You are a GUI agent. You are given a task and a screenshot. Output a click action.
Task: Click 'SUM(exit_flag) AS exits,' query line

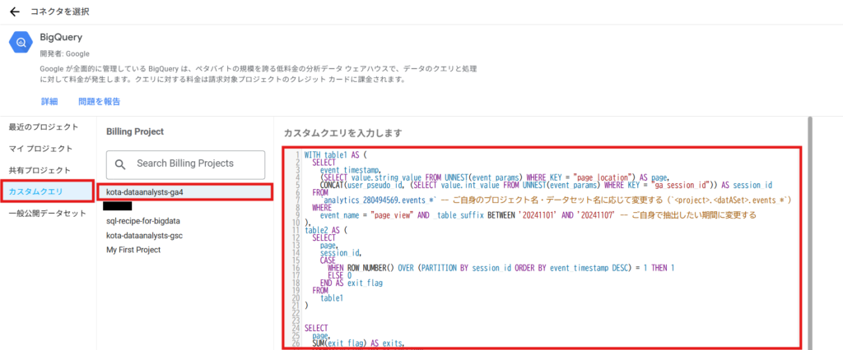358,343
